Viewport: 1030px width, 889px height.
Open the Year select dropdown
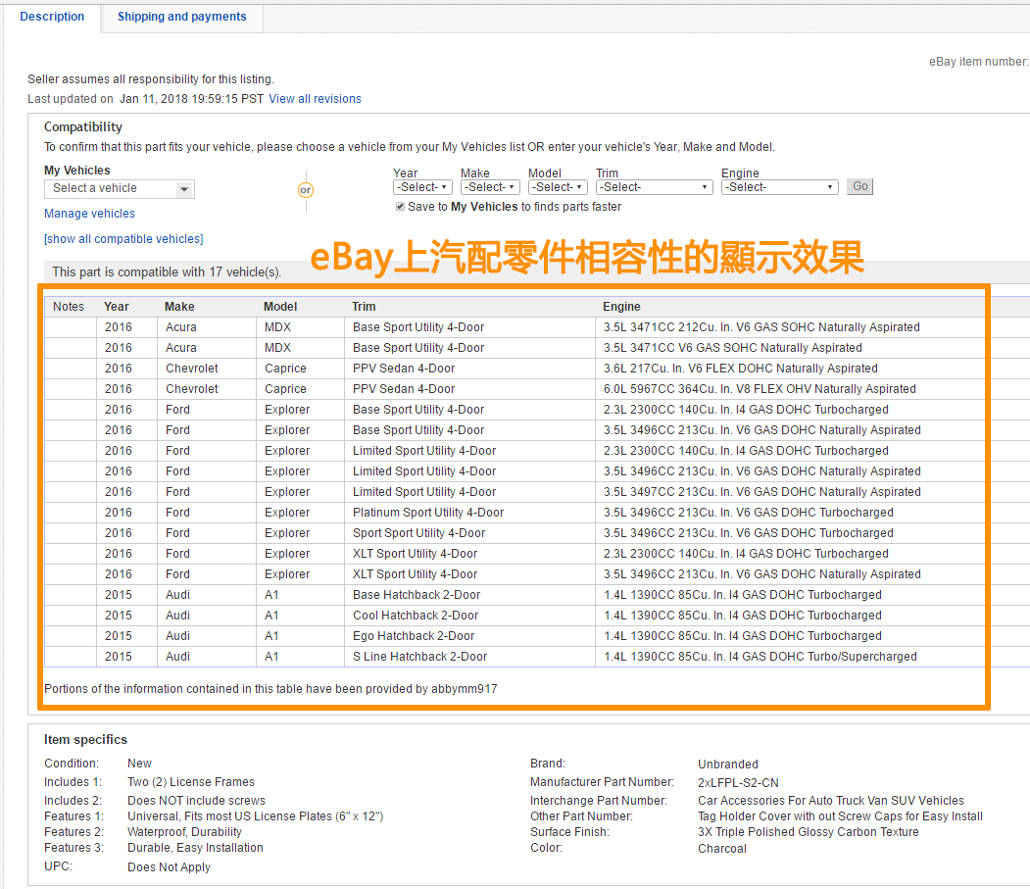[422, 187]
